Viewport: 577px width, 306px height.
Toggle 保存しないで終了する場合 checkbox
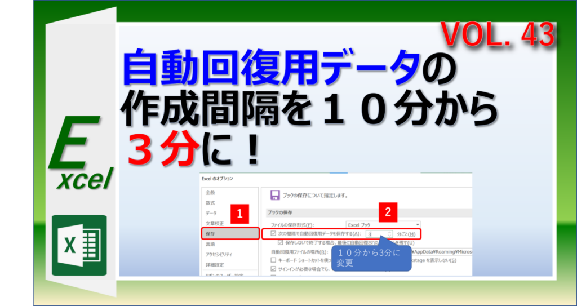[281, 243]
